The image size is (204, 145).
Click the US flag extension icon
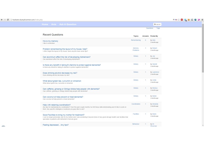tap(176, 20)
